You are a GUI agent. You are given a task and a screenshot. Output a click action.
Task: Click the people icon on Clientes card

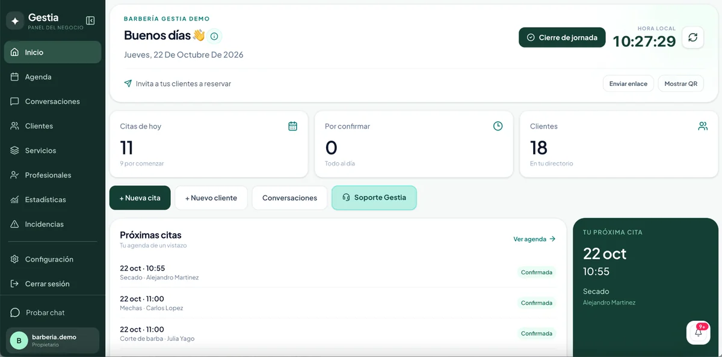point(703,126)
